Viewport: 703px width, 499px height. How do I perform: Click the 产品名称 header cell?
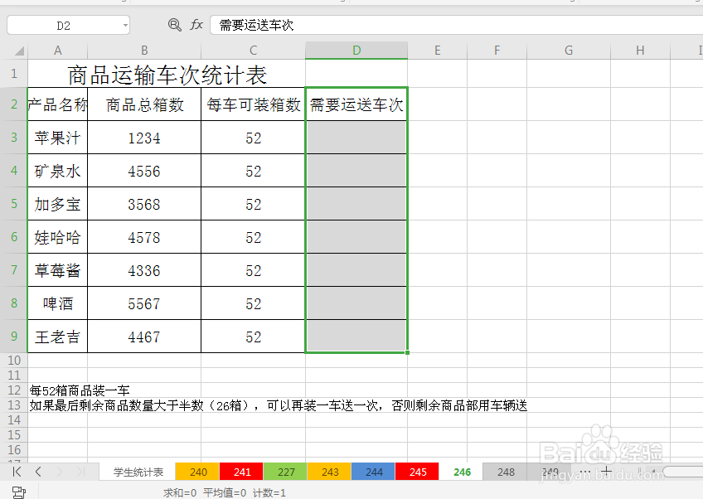pyautogui.click(x=58, y=104)
